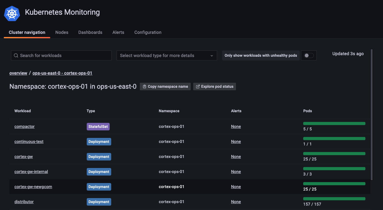Click alerts None for cortex-gw-internal row

pyautogui.click(x=236, y=172)
